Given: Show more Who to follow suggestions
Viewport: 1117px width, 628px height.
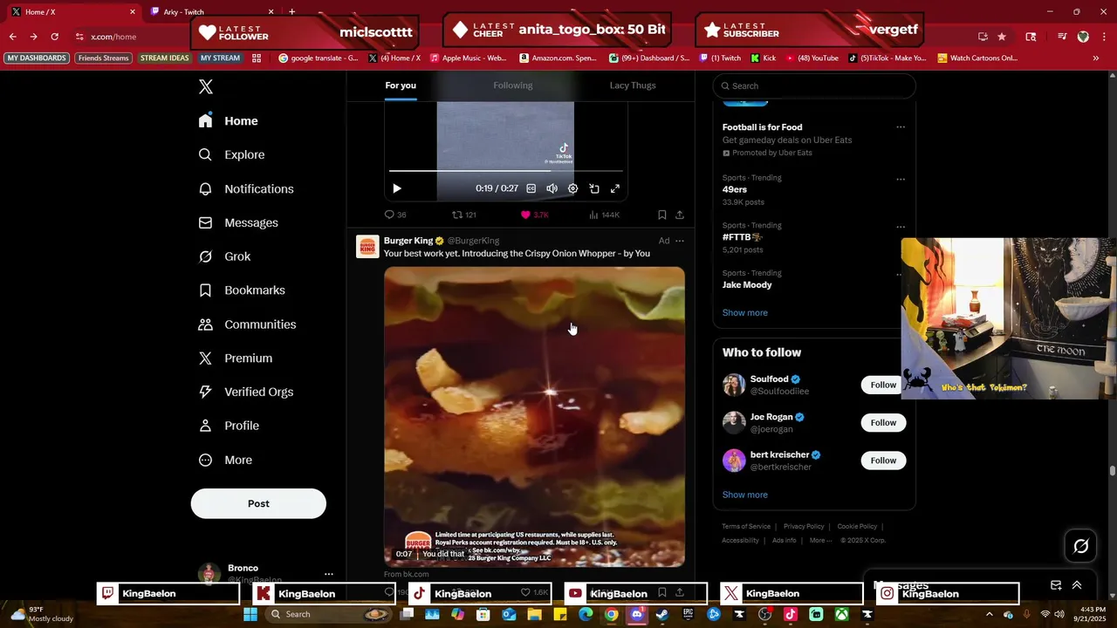Looking at the screenshot, I should (x=745, y=495).
